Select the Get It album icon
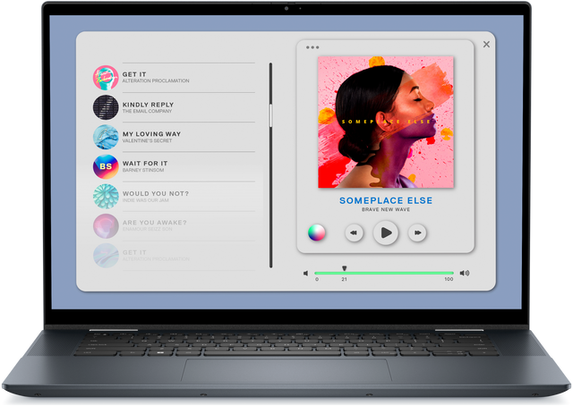Viewport: 573px width, 406px height. pos(106,78)
